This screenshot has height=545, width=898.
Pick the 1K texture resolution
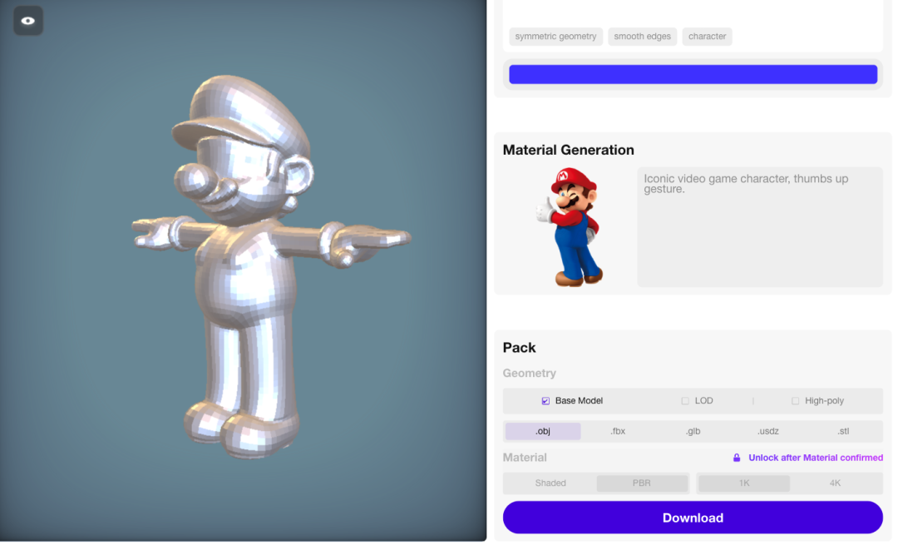tap(744, 483)
